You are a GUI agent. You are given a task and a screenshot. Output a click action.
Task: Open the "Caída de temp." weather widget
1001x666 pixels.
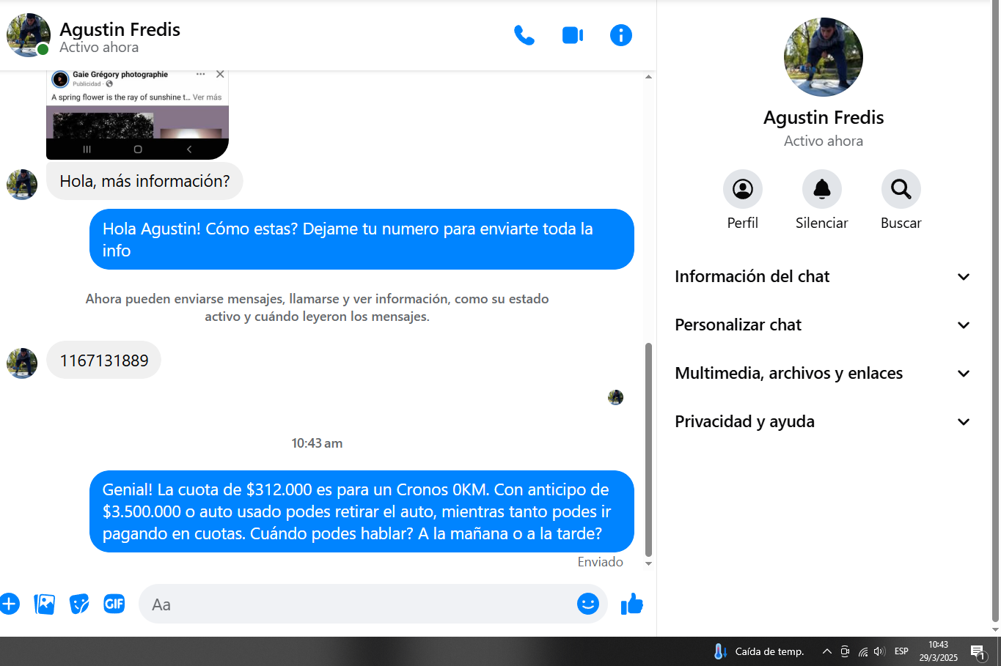758,651
